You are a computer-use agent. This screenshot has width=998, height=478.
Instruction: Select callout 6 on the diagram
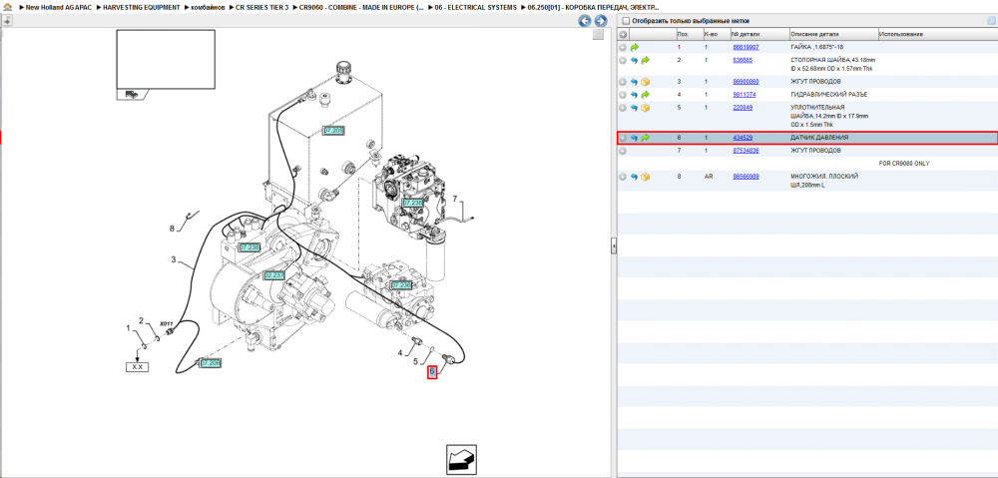pos(432,371)
